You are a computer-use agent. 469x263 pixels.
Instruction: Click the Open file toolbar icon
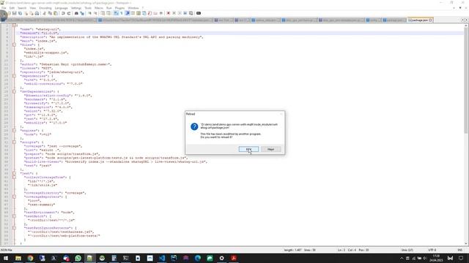[9, 13]
